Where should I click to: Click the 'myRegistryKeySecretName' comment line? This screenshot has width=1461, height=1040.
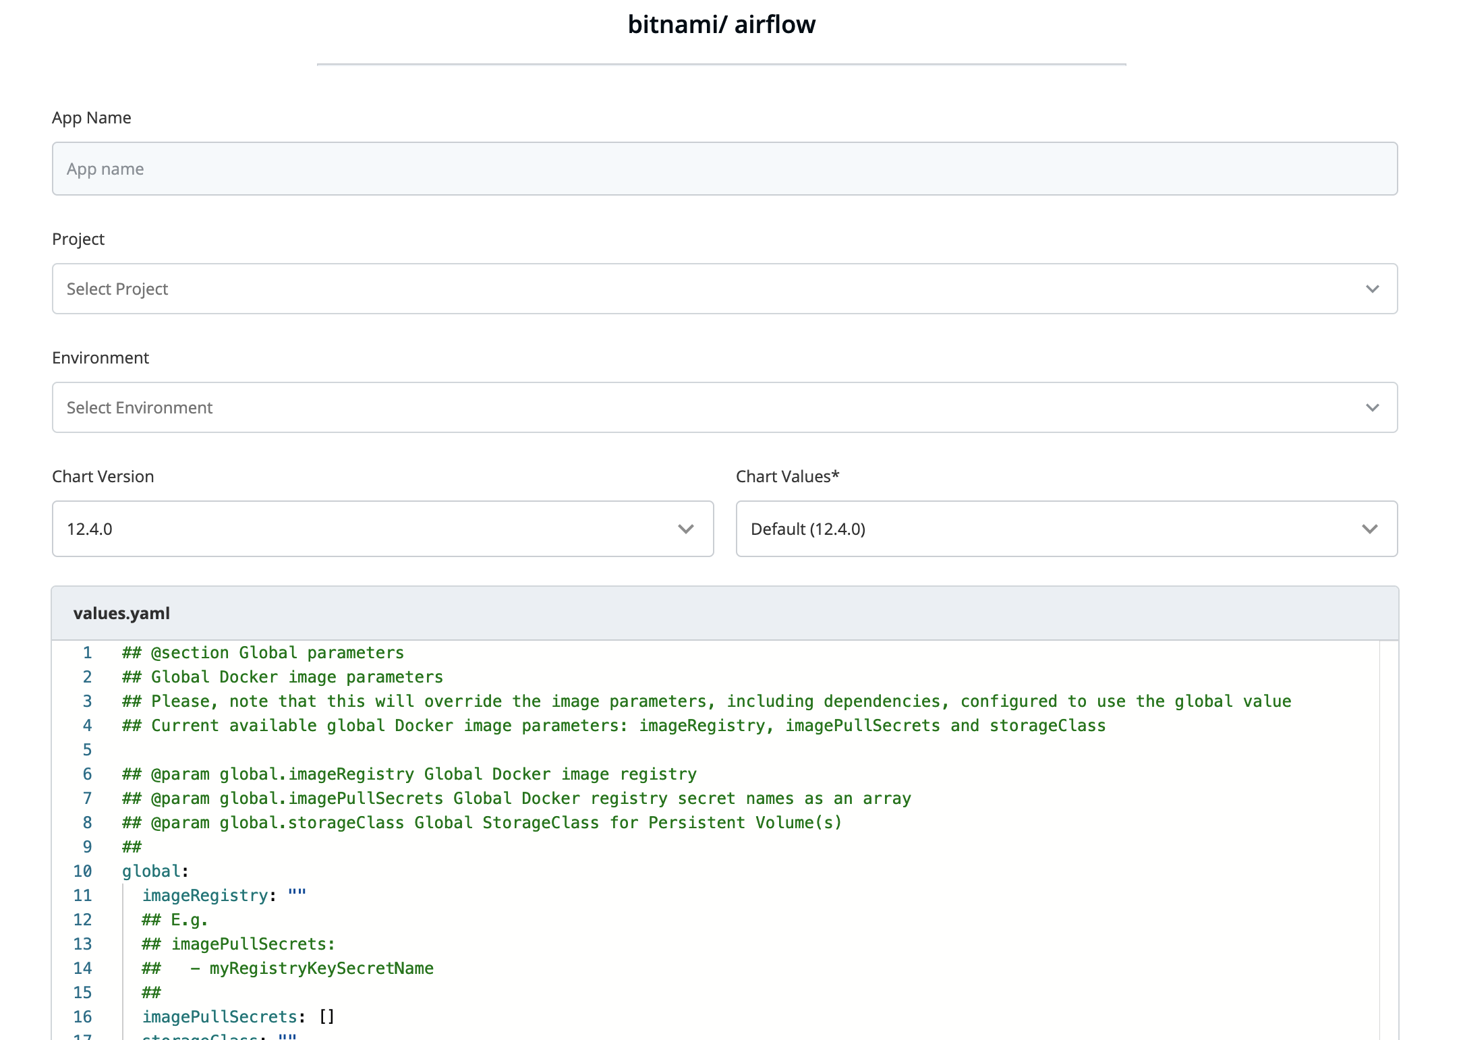coord(288,968)
